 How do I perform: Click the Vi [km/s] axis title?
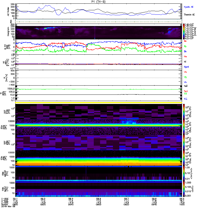pos(5,78)
